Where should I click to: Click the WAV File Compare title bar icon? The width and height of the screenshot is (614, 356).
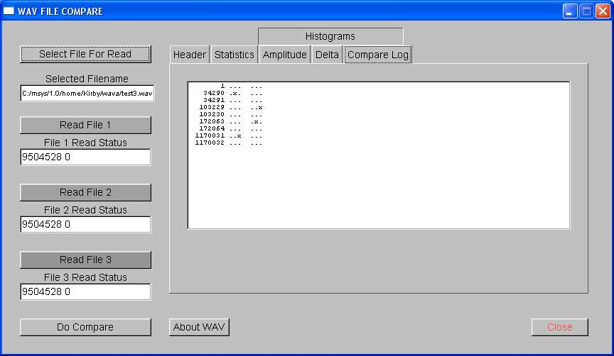tap(9, 11)
